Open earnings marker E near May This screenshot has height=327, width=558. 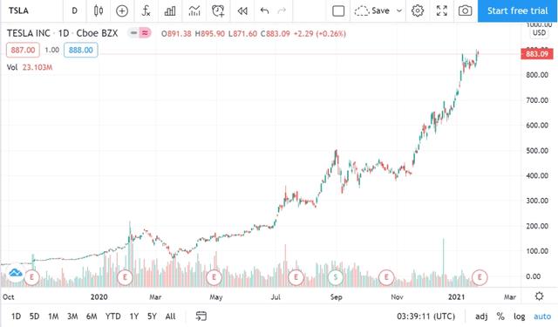click(214, 277)
